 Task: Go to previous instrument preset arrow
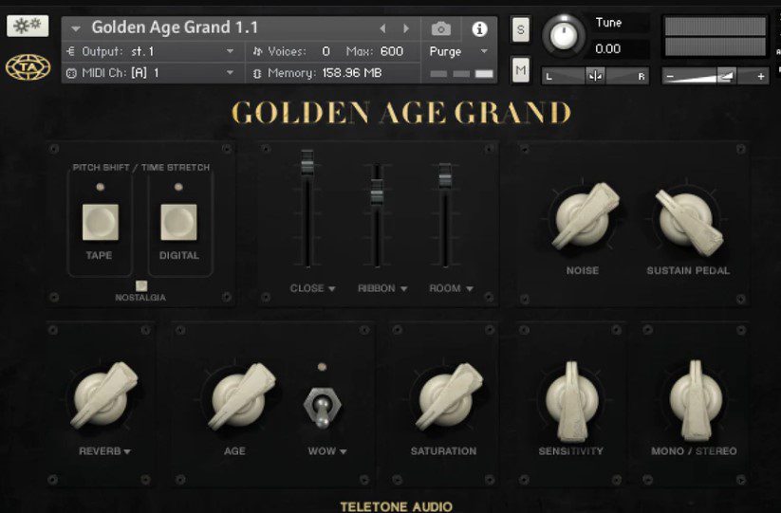click(x=382, y=28)
